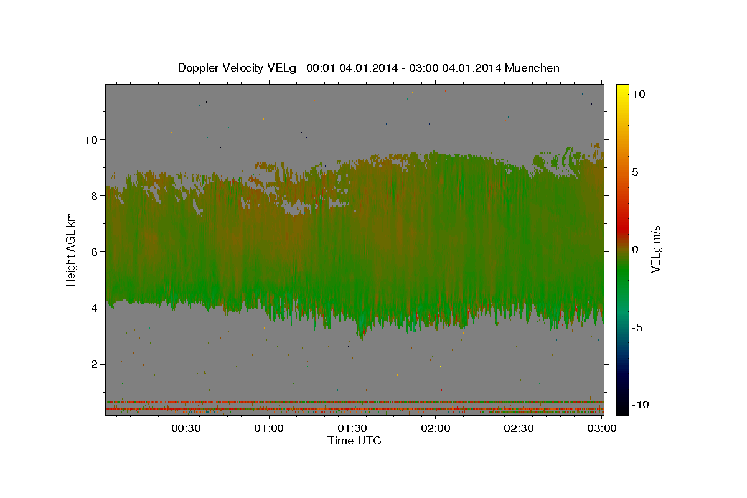Pick the yellow top of the colorbar

click(622, 88)
